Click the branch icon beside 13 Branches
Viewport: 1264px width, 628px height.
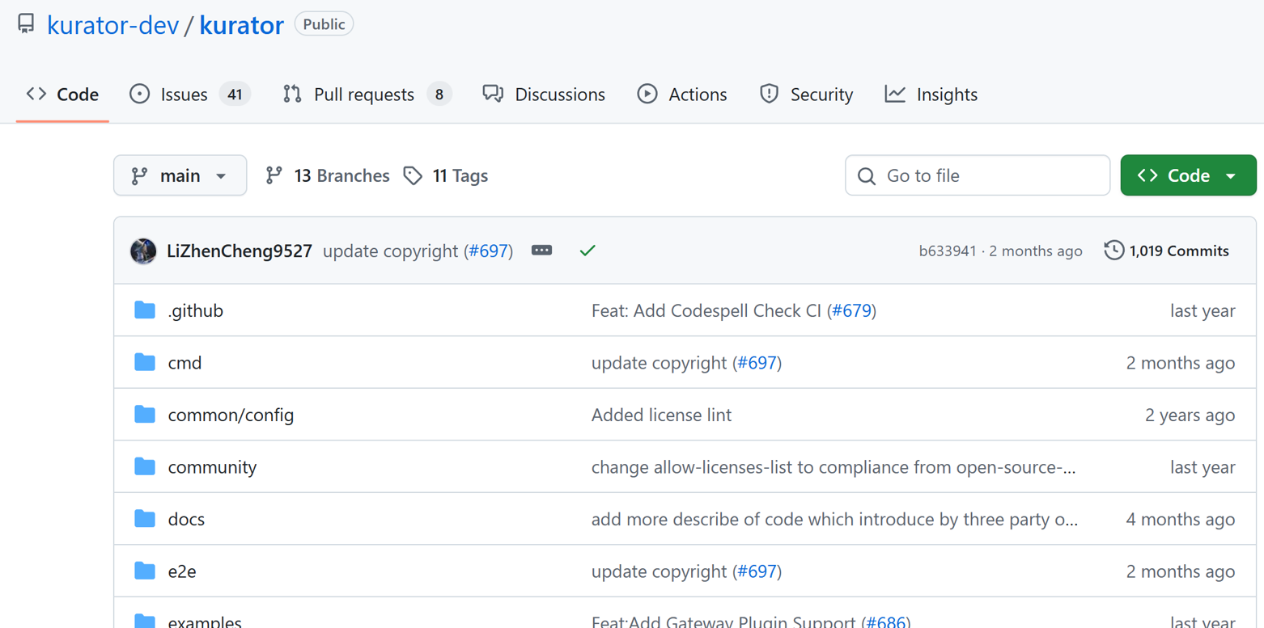click(274, 175)
